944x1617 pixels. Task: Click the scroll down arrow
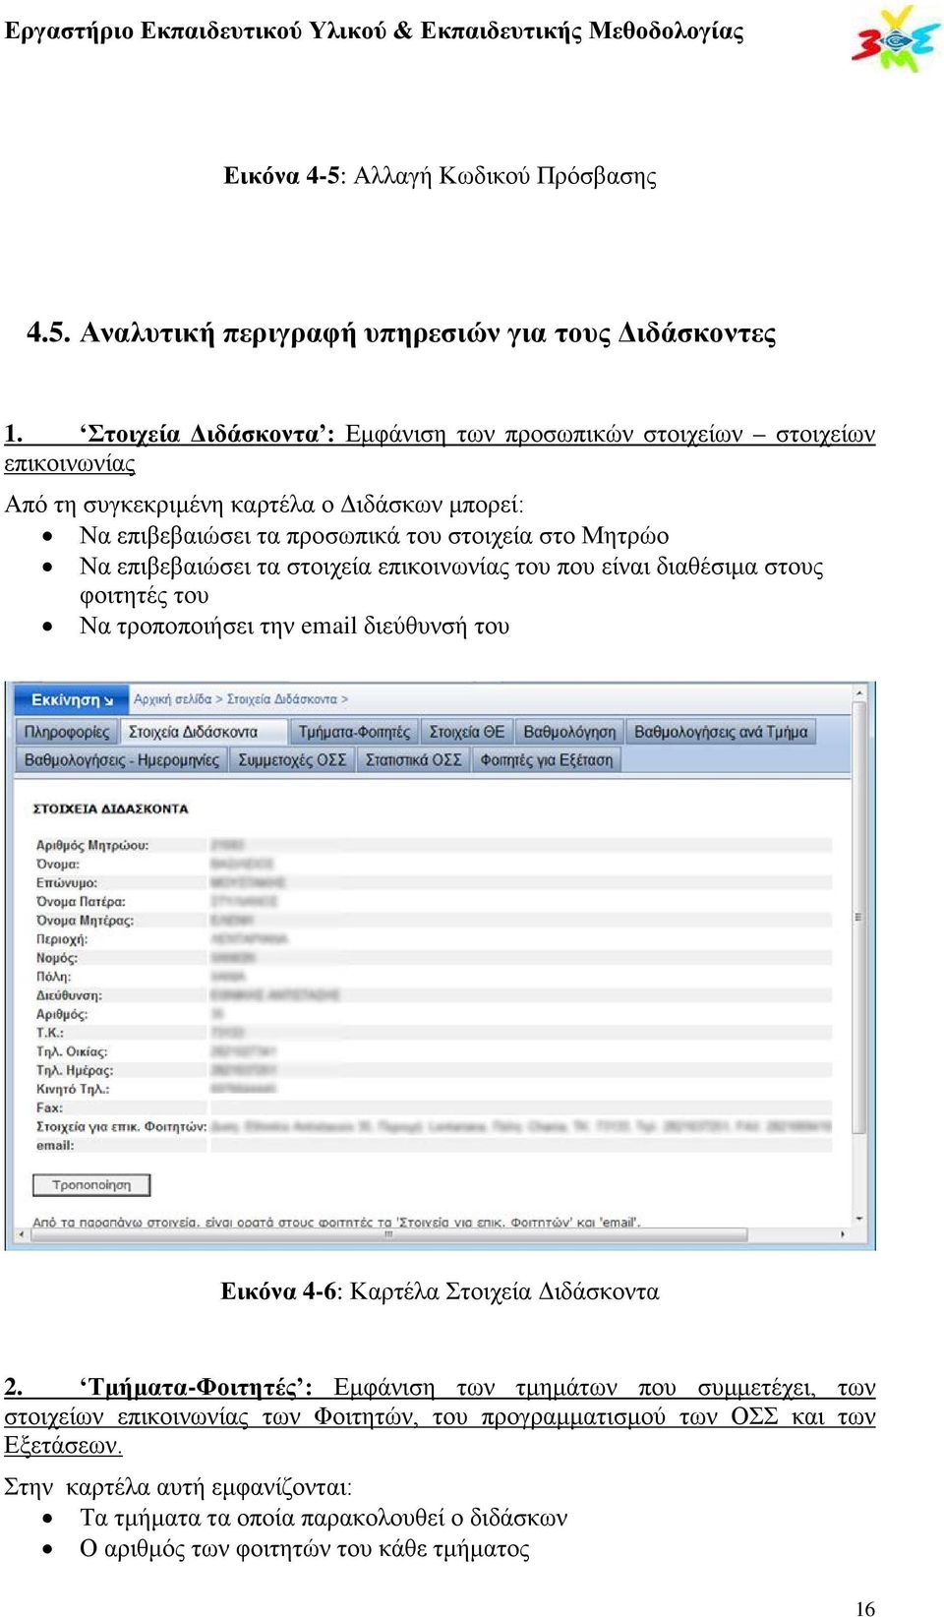[859, 1220]
